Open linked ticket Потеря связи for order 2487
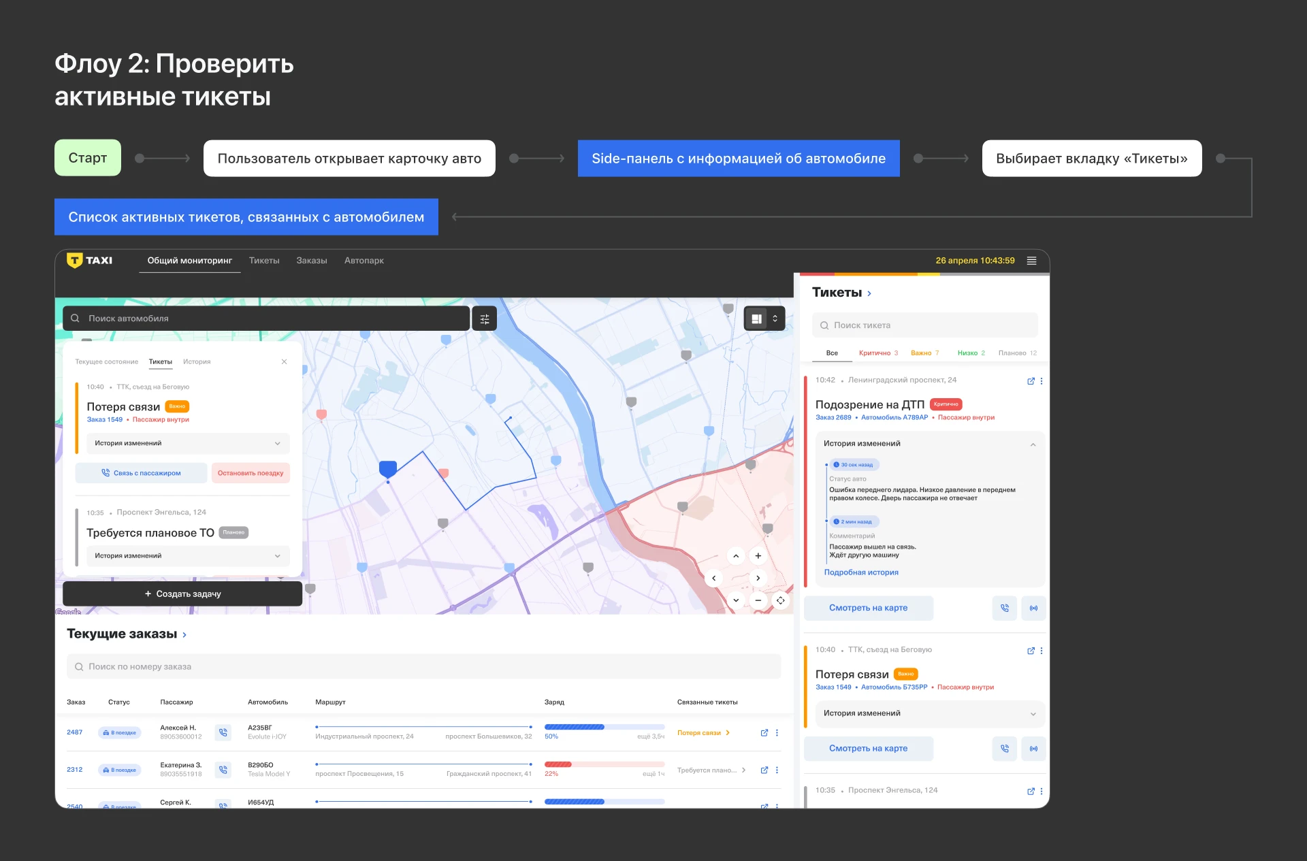Image resolution: width=1307 pixels, height=861 pixels. [703, 733]
